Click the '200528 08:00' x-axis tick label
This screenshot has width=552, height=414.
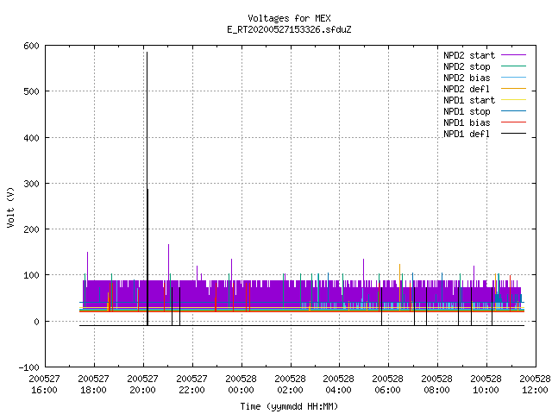click(437, 385)
